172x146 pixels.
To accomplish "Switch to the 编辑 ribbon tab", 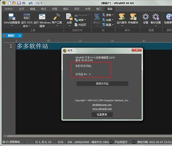I will (x=33, y=9).
